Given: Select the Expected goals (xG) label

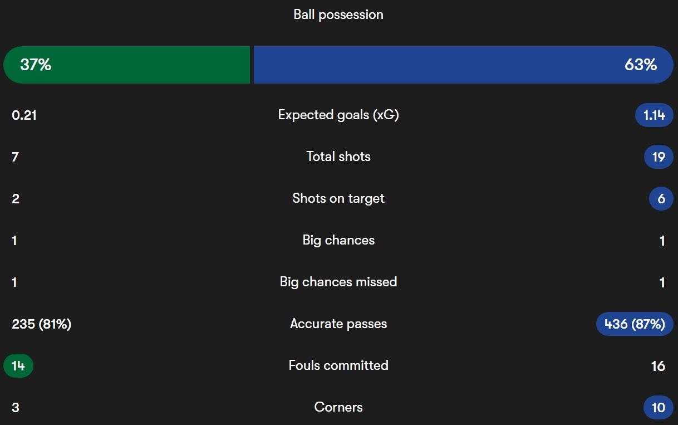Looking at the screenshot, I should click(x=338, y=115).
